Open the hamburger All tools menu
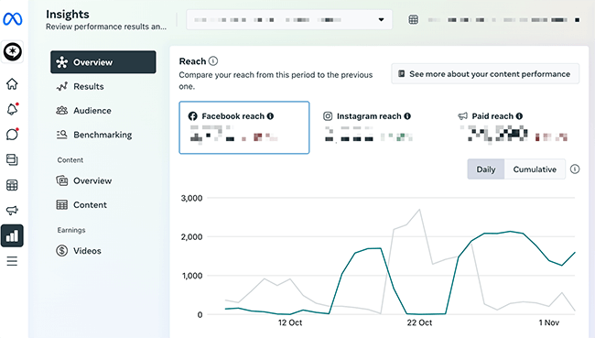Viewport: 595px width, 338px height. tap(12, 261)
